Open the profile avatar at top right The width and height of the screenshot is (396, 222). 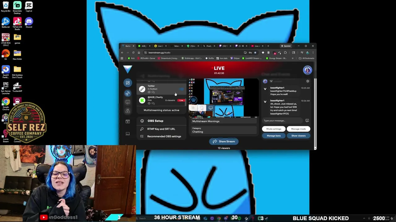click(307, 70)
